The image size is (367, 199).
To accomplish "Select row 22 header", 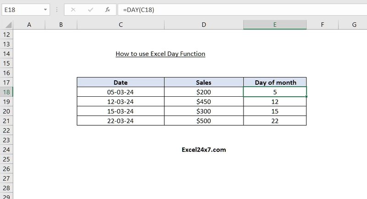I will coord(6,131).
